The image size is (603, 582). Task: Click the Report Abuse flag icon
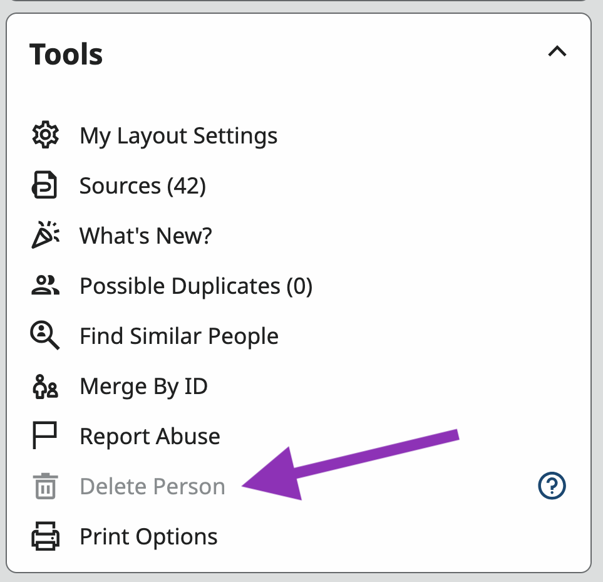[x=44, y=435]
